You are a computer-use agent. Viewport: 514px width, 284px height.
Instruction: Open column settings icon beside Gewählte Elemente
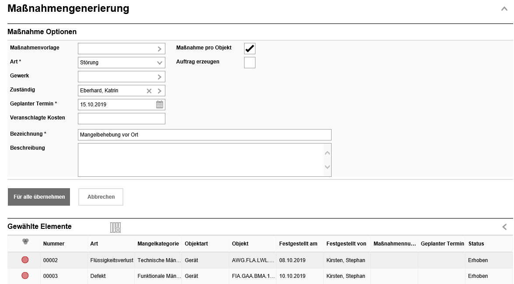click(115, 227)
